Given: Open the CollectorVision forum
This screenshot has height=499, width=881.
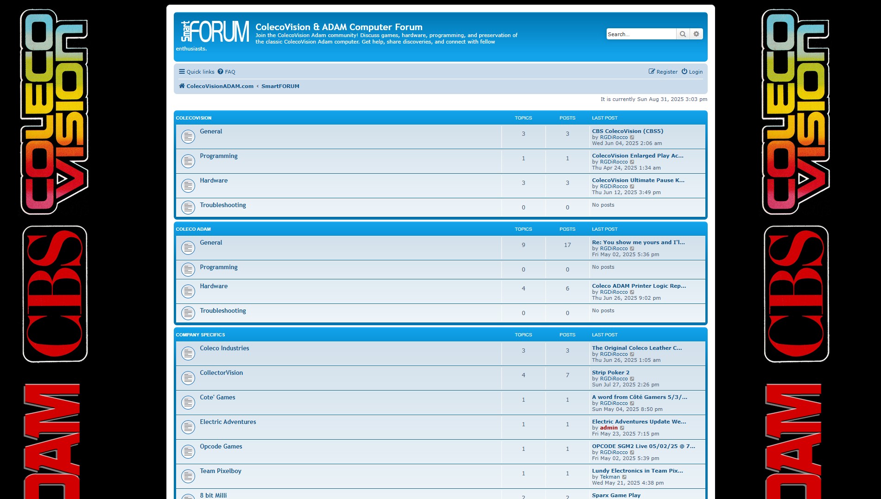Looking at the screenshot, I should click(x=221, y=372).
